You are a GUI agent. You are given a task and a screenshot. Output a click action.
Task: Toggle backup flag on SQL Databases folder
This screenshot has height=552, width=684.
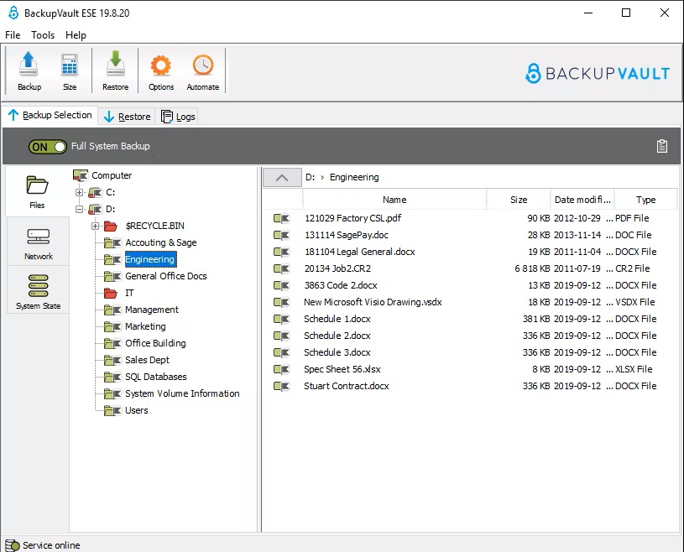tap(112, 377)
